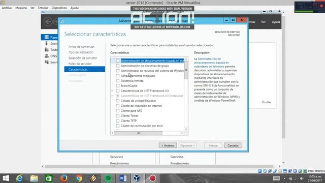This screenshot has height=183, width=325.
Task: Go to Roles de servidor step
Action: (80, 64)
